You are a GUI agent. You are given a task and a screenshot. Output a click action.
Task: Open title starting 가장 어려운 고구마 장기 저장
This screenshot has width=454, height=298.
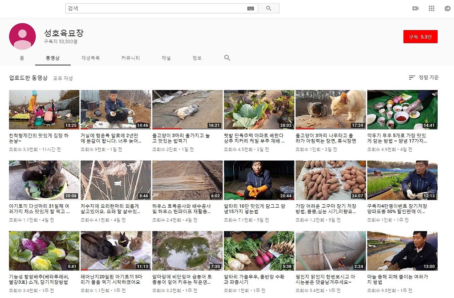[x=326, y=209]
